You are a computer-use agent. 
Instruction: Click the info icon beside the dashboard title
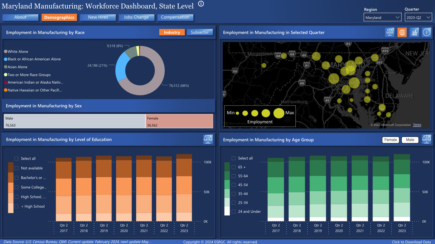point(201,4)
